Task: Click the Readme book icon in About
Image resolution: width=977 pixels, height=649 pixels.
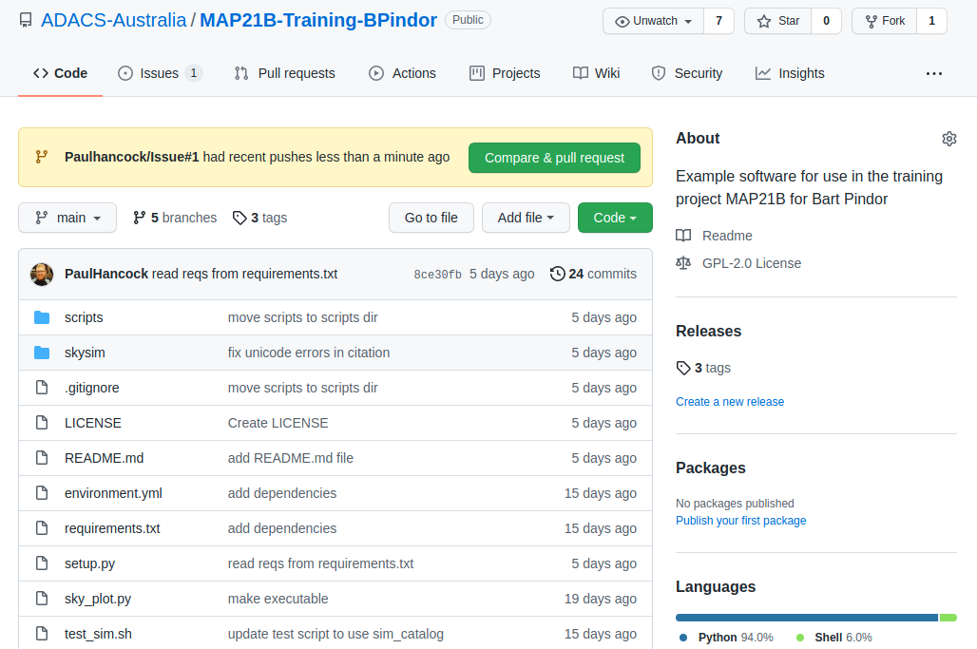Action: (683, 236)
